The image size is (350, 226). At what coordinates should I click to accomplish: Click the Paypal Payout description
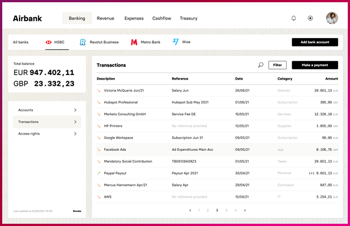[x=115, y=173]
